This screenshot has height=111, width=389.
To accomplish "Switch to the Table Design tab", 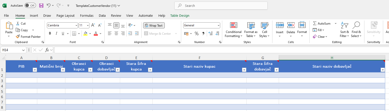I will click(x=180, y=16).
